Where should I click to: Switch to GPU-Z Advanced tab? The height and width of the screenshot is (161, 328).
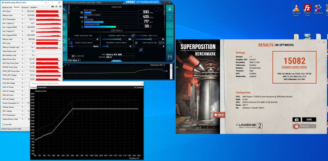[x=25, y=7]
